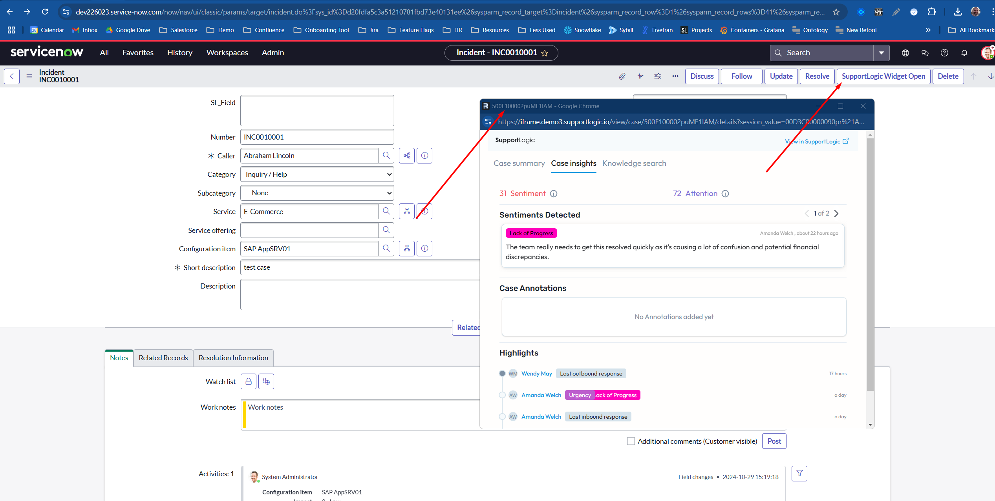The height and width of the screenshot is (501, 995).
Task: Go to next detected sentiment
Action: click(836, 214)
